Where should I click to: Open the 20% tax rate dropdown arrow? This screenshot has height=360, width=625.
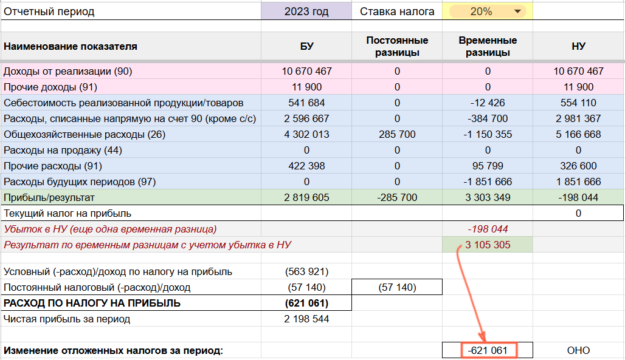coord(517,11)
